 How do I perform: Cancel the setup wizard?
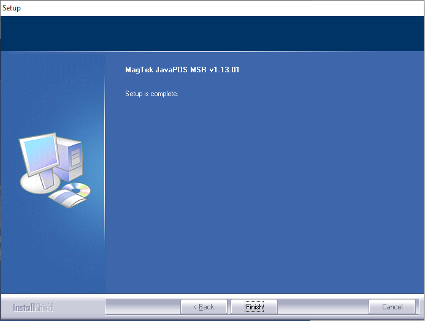tap(392, 307)
